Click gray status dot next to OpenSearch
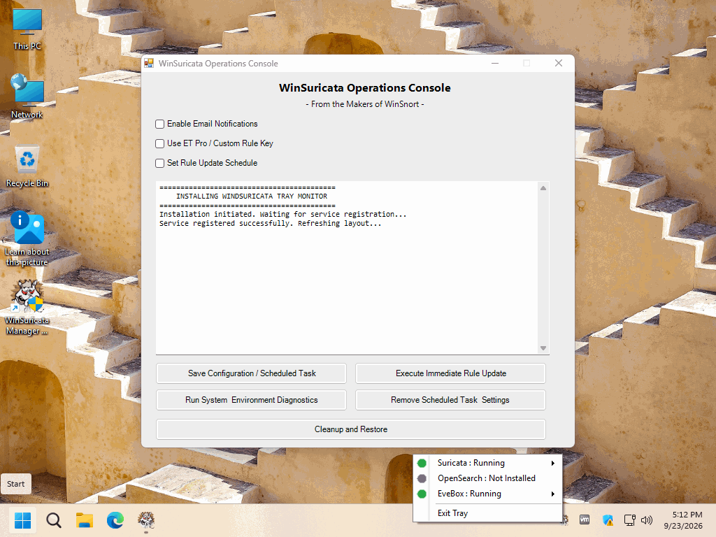Viewport: 716px width, 537px height. 422,478
